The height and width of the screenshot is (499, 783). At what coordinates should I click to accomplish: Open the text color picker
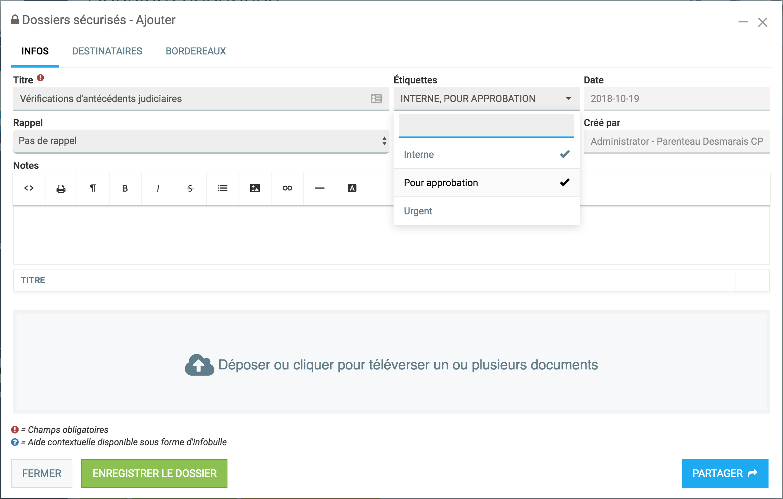pos(352,188)
